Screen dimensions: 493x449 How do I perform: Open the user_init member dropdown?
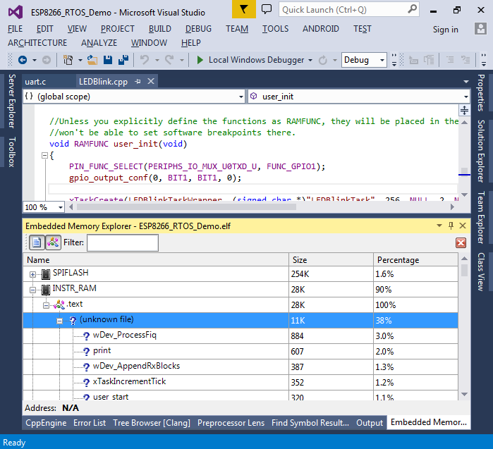tap(465, 97)
